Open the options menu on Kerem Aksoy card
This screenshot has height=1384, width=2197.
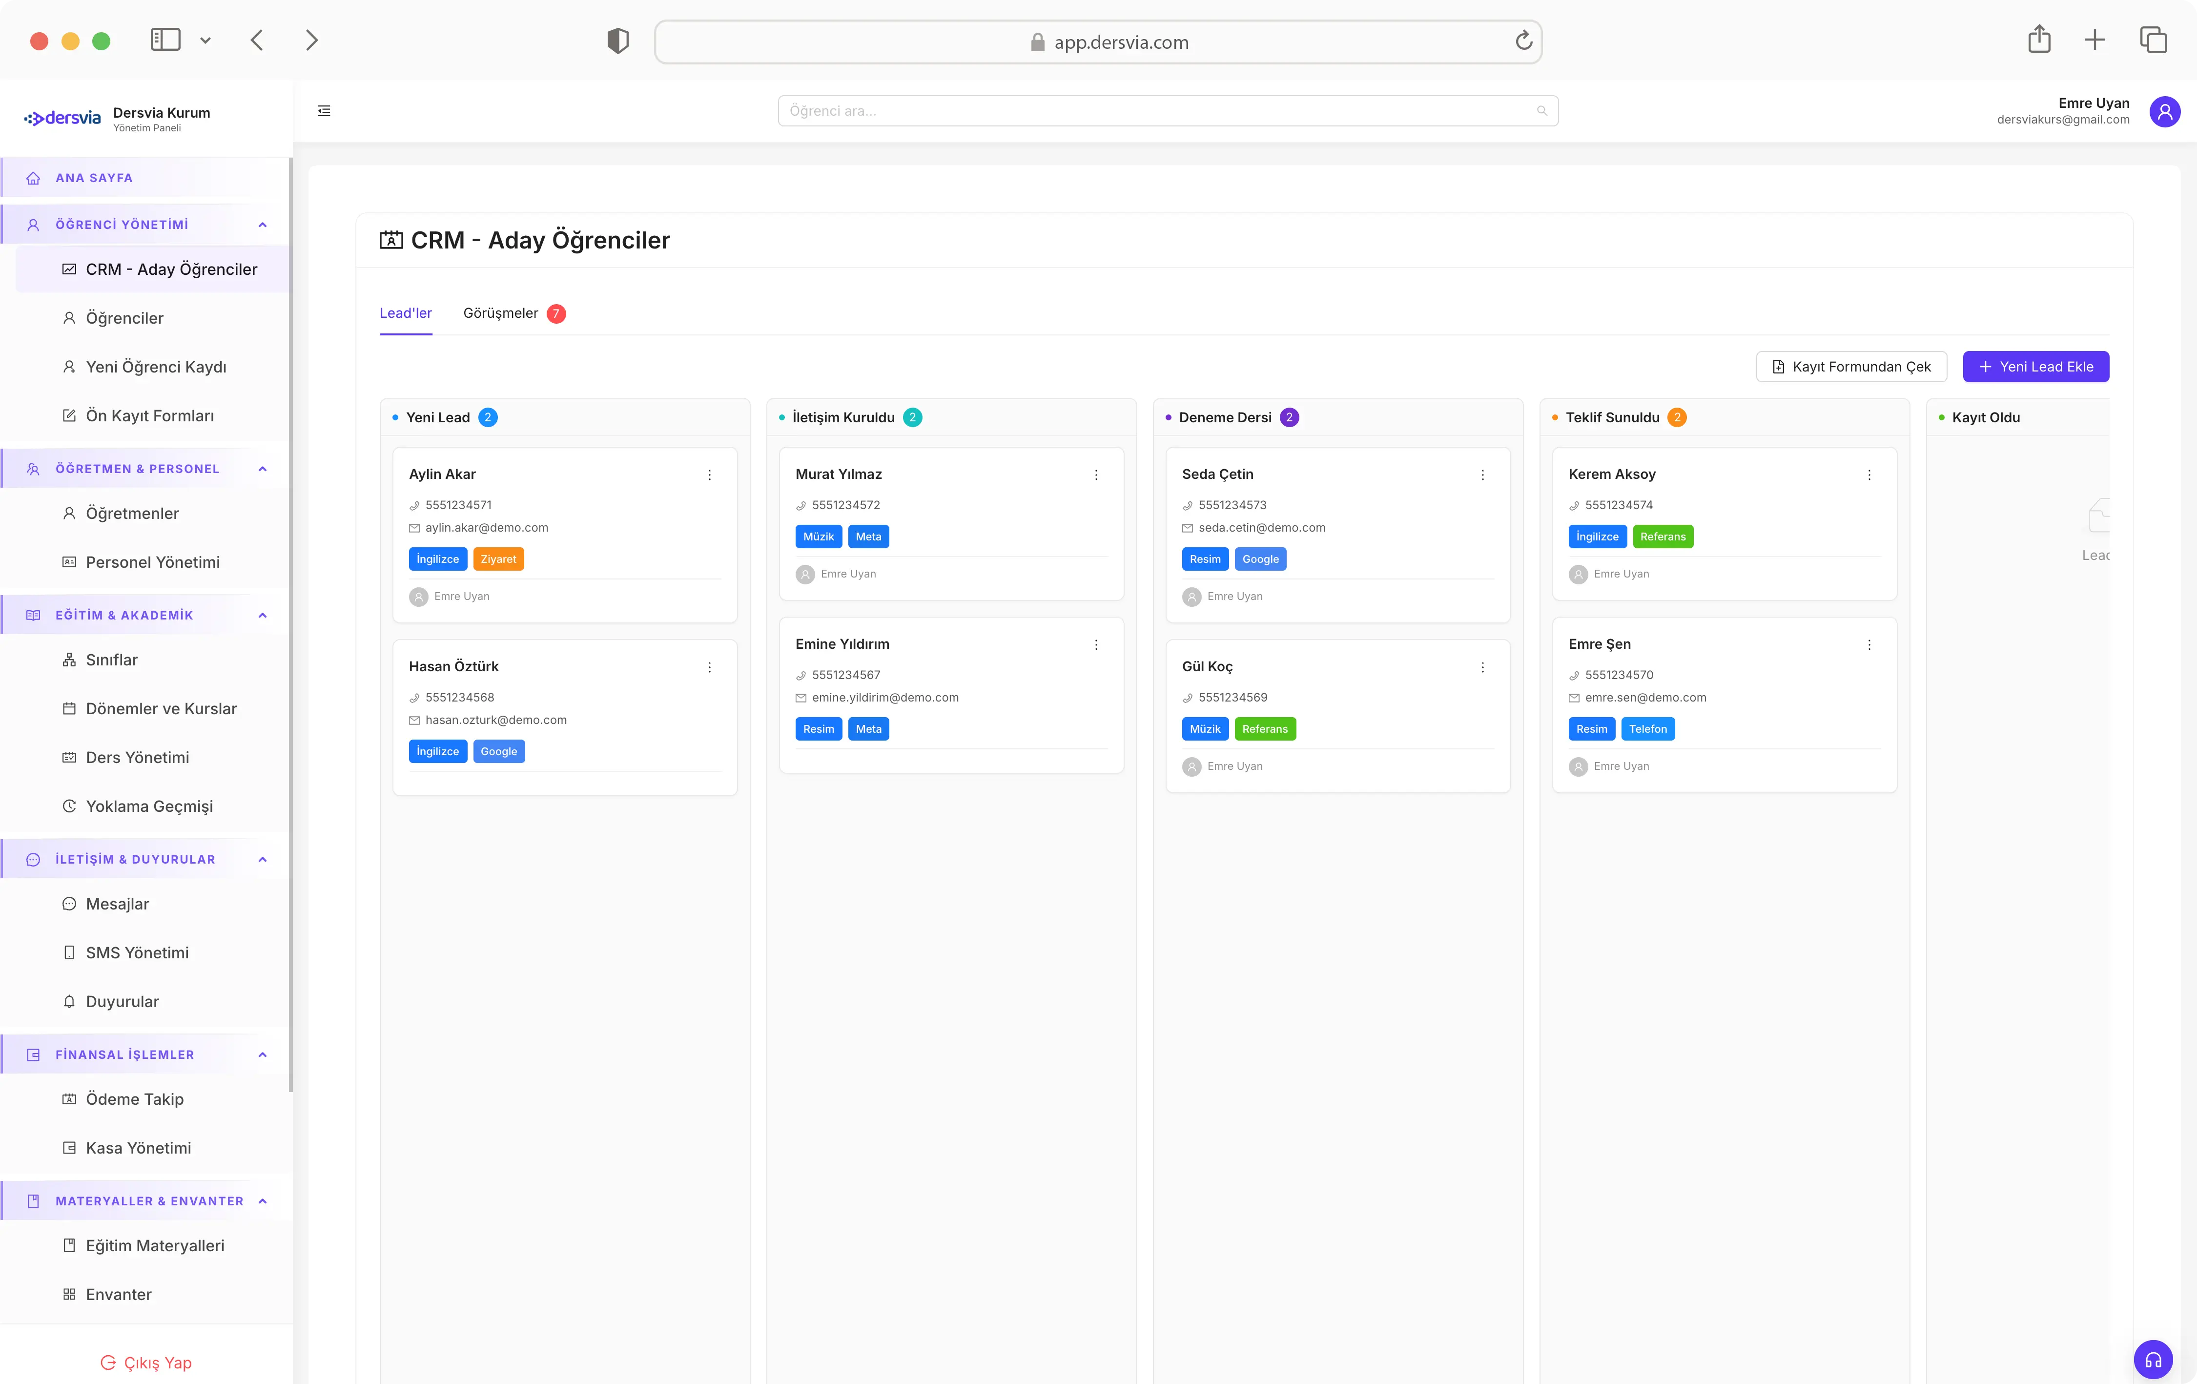pyautogui.click(x=1868, y=475)
